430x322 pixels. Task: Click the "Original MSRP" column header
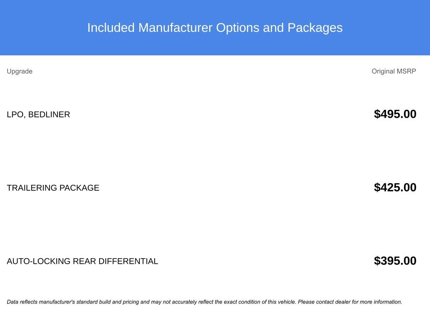(393, 71)
